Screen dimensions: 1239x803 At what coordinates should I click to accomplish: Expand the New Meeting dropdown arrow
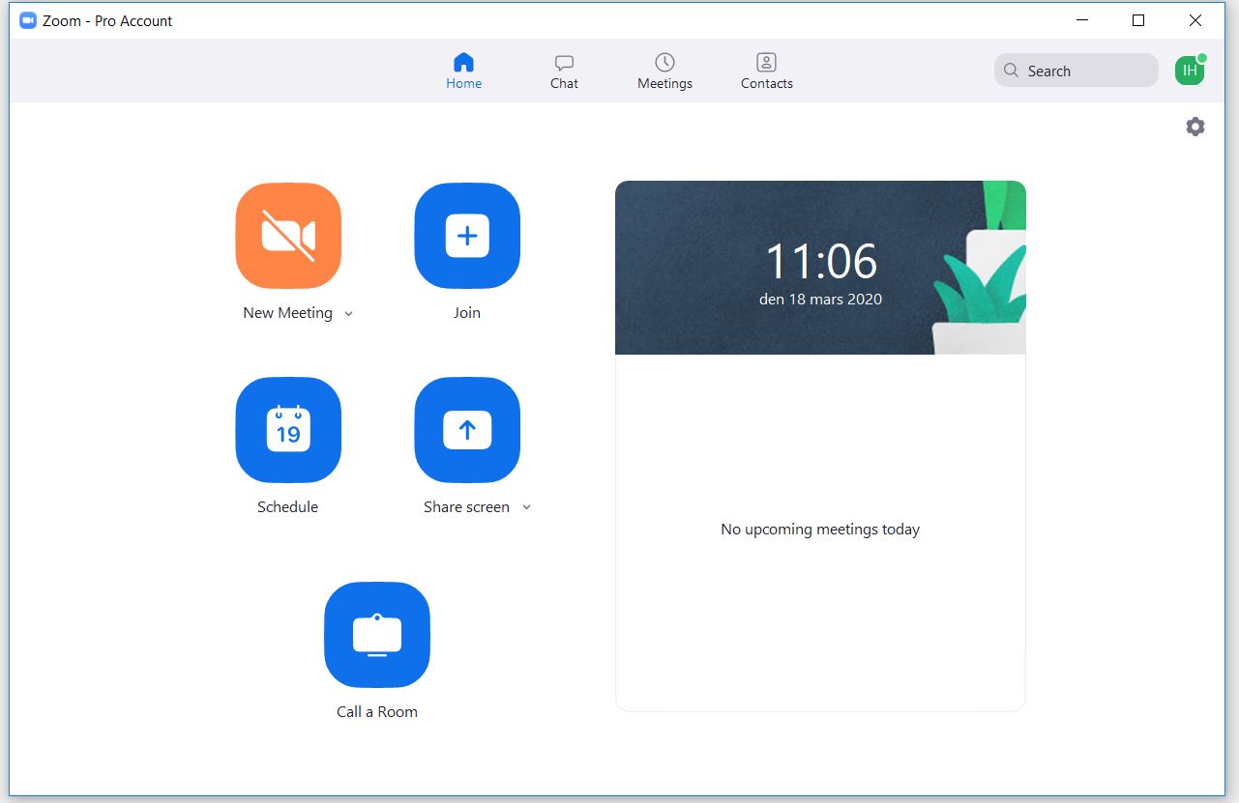click(x=349, y=314)
